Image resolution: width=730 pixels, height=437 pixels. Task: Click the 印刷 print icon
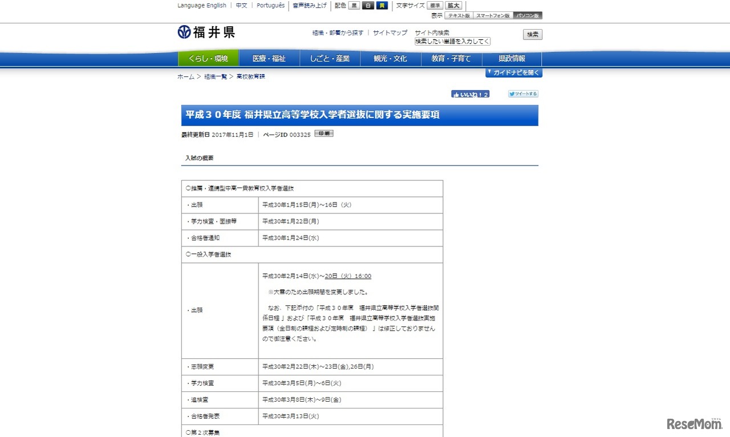(324, 133)
